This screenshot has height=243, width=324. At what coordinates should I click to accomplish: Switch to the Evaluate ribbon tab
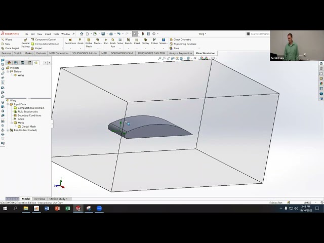[x=41, y=53]
